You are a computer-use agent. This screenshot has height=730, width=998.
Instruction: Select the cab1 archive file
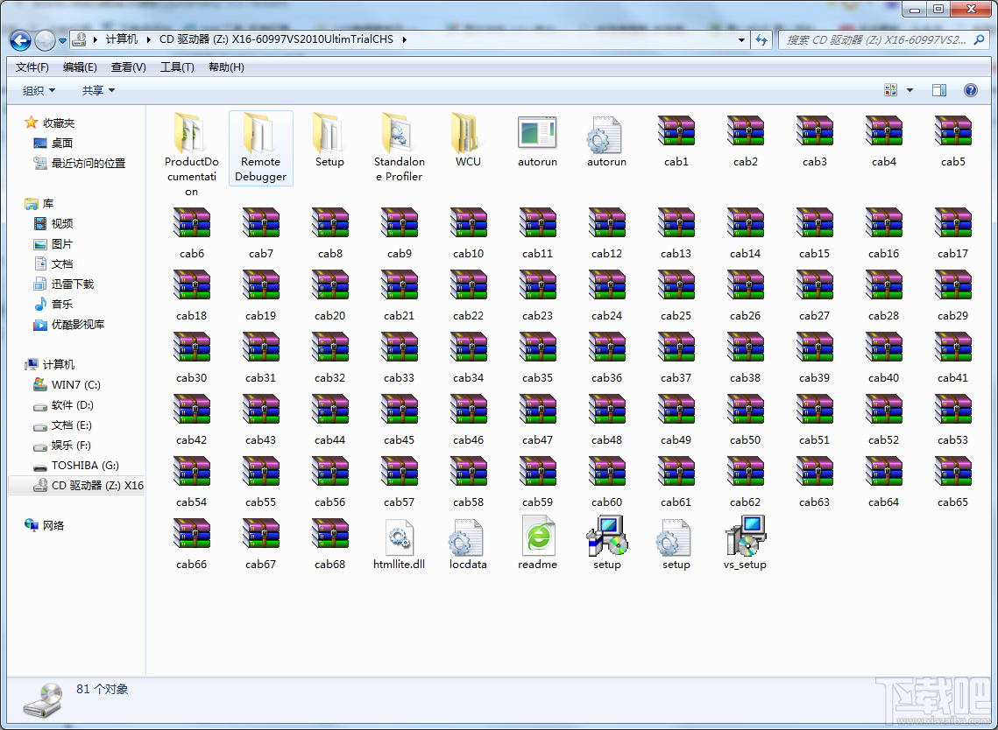[676, 133]
